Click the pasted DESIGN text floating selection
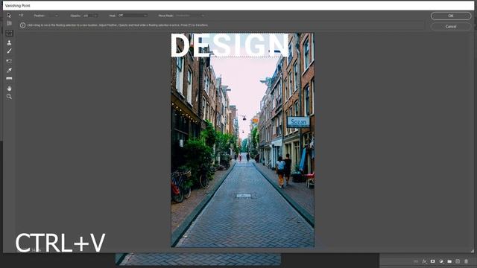The image size is (477, 268). 230,45
